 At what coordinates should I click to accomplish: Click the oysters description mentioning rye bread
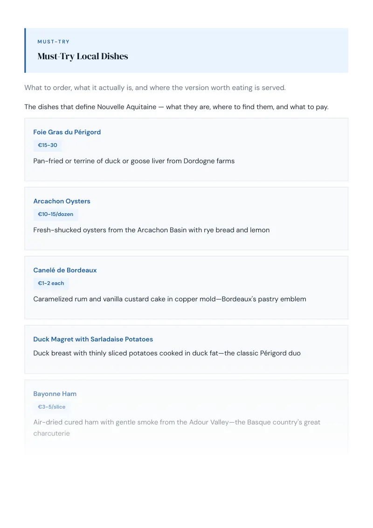(152, 230)
